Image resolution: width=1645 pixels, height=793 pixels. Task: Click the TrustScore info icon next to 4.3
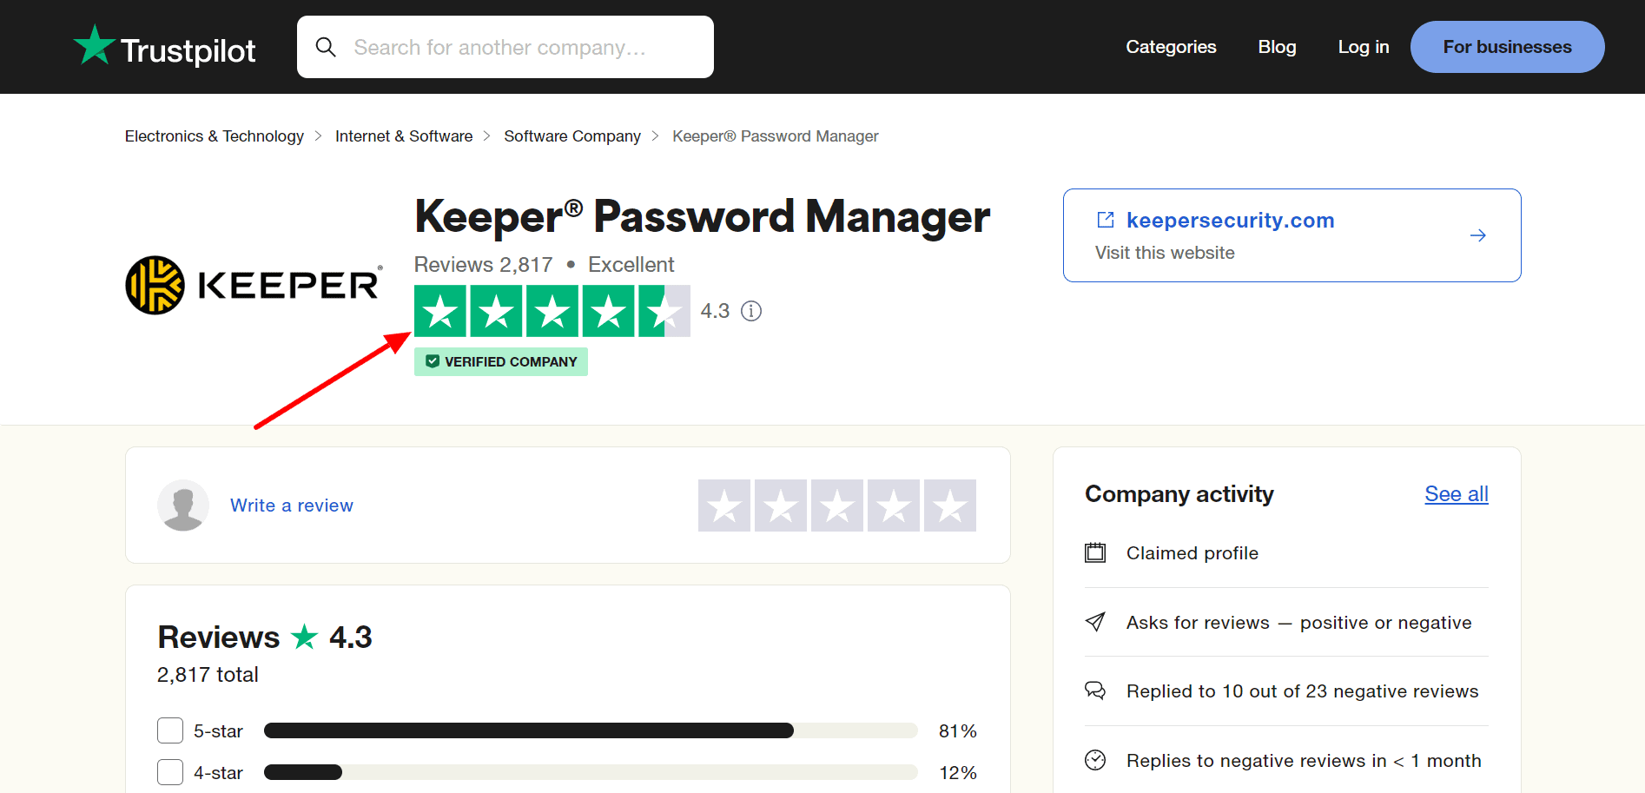(751, 311)
